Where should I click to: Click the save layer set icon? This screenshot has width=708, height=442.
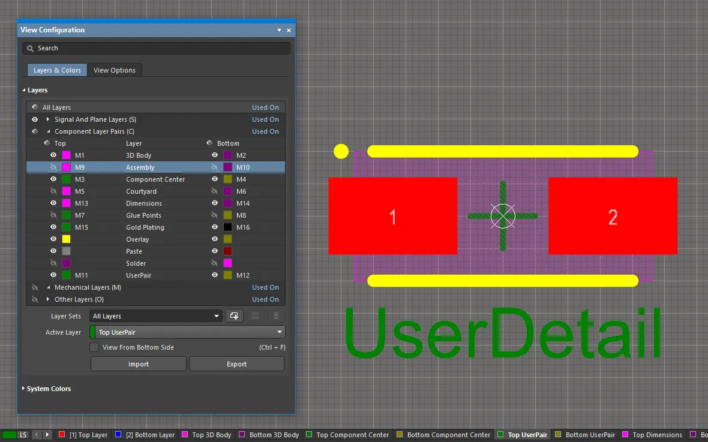coord(254,315)
